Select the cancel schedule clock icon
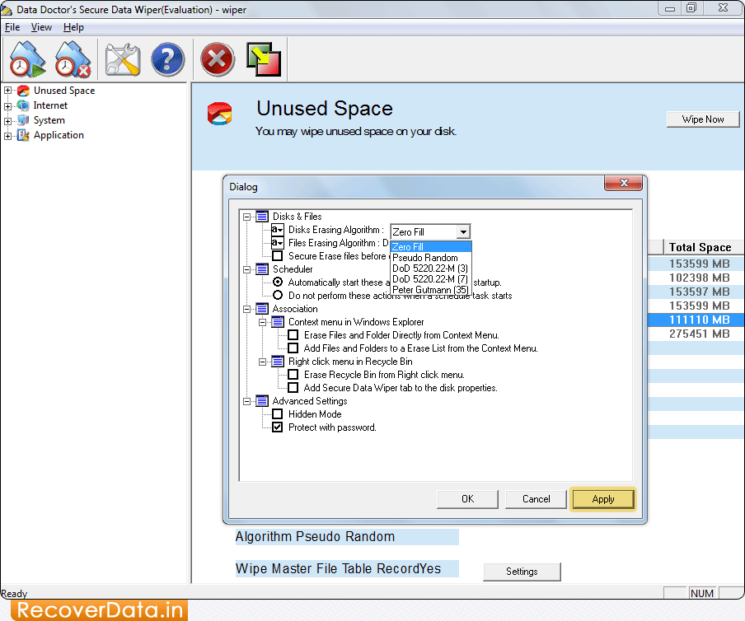The image size is (745, 621). pos(73,58)
